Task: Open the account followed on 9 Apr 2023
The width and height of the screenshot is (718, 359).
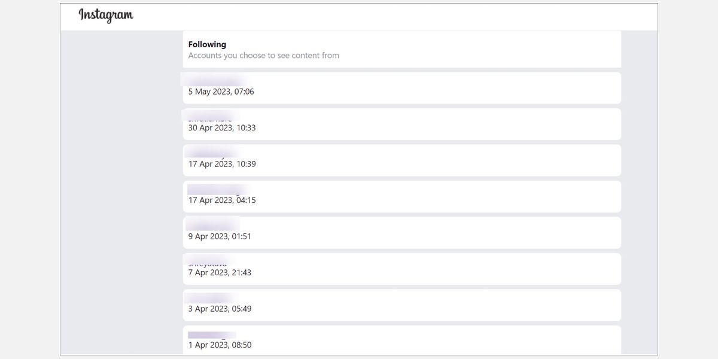Action: (x=212, y=224)
